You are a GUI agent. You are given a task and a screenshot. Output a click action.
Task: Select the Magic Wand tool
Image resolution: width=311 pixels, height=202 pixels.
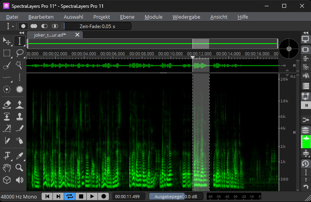[x=19, y=65]
